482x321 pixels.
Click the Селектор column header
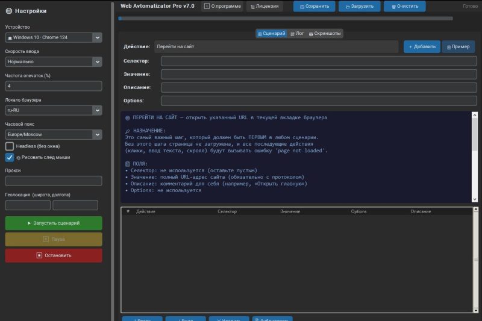click(227, 211)
